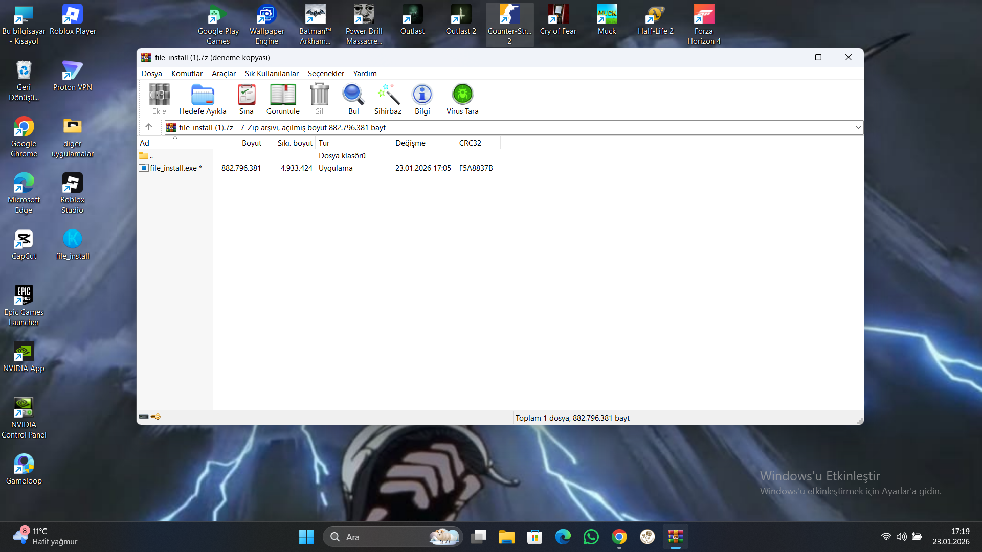Open Task View on the taskbar
The image size is (982, 552).
click(x=479, y=537)
